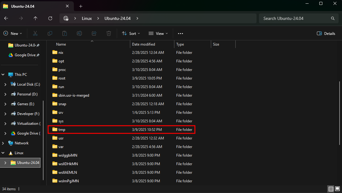The height and width of the screenshot is (193, 342).
Task: Select pinned Ubuntu-24.04 in quick access
Action: coord(24,45)
